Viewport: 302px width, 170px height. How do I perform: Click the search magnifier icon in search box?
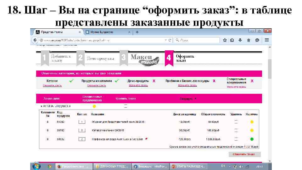[x=177, y=40]
